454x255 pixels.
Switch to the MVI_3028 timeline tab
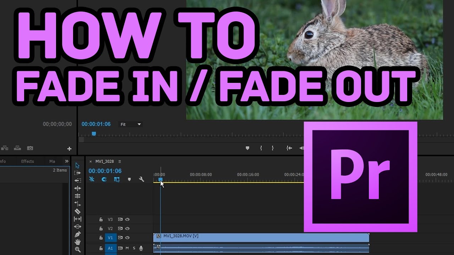(x=104, y=161)
